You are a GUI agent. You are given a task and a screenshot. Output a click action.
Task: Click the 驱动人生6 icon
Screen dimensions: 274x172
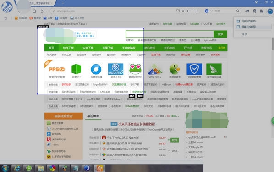(115, 69)
